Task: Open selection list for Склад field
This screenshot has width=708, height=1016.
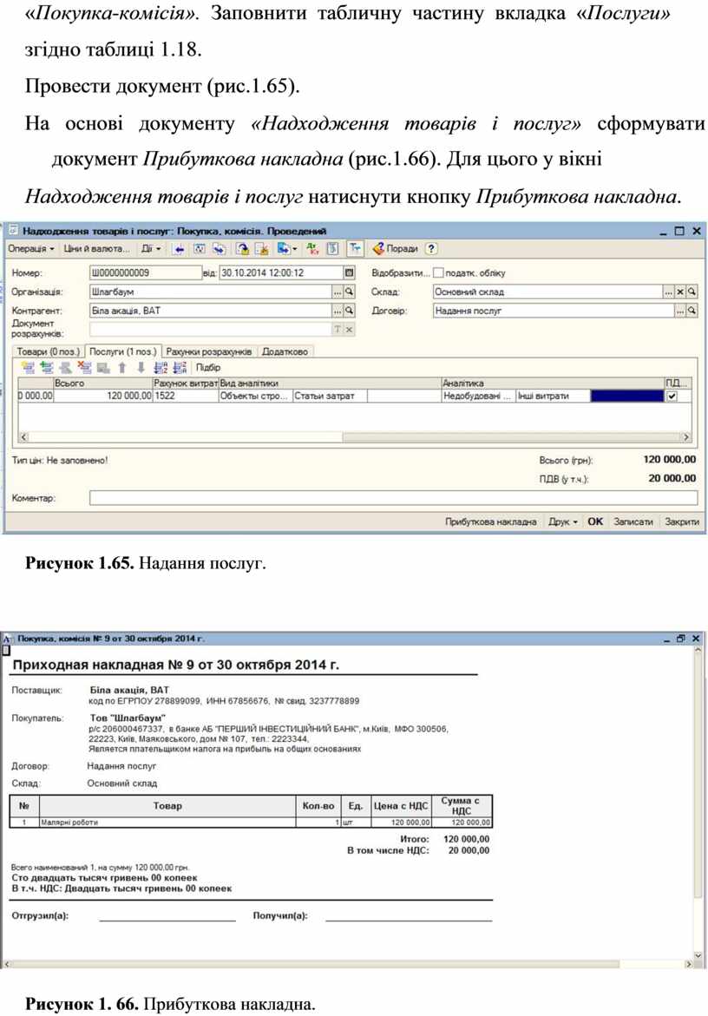Action: pos(669,292)
